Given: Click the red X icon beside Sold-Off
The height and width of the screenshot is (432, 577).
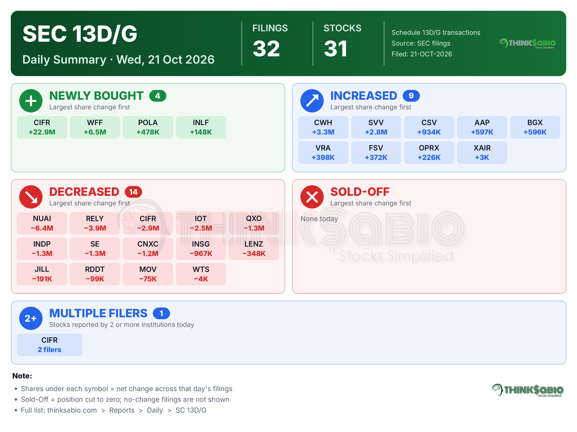Looking at the screenshot, I should pyautogui.click(x=312, y=197).
